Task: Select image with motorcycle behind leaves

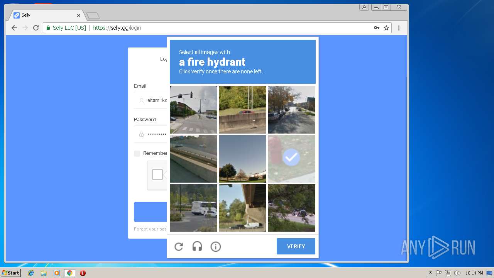Action: [291, 208]
